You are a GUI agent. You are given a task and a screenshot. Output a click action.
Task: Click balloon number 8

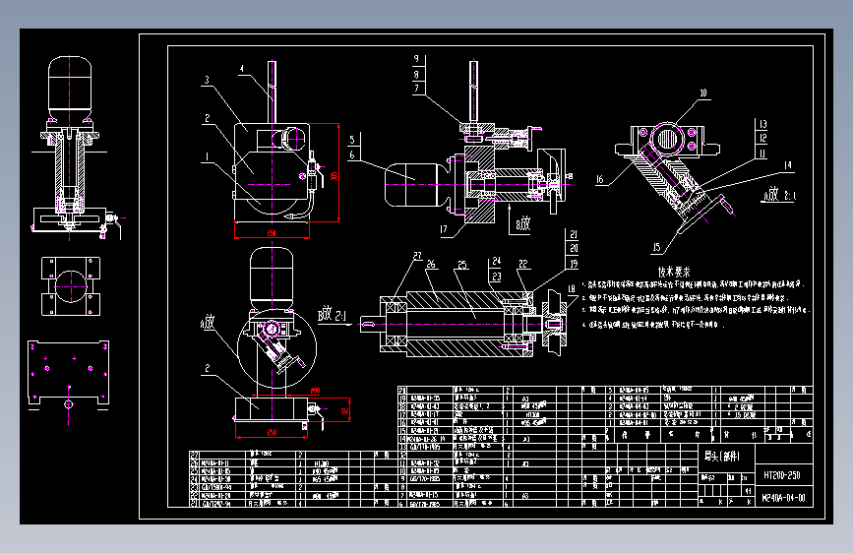tap(417, 74)
